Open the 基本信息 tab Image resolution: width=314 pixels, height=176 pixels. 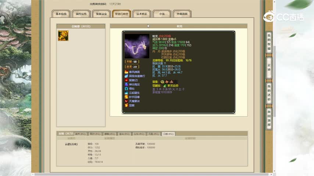61,14
